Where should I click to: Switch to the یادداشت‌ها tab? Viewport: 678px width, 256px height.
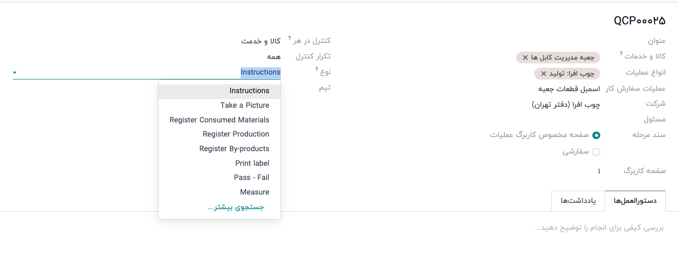[x=578, y=201]
